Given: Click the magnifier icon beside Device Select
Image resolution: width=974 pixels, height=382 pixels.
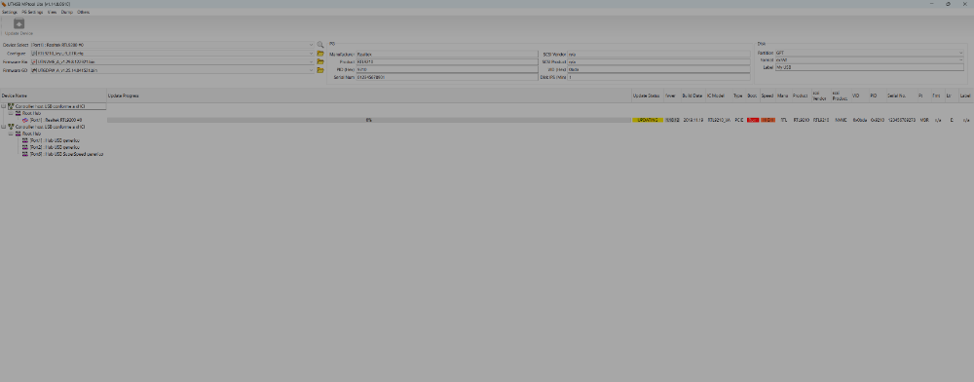Looking at the screenshot, I should point(320,46).
